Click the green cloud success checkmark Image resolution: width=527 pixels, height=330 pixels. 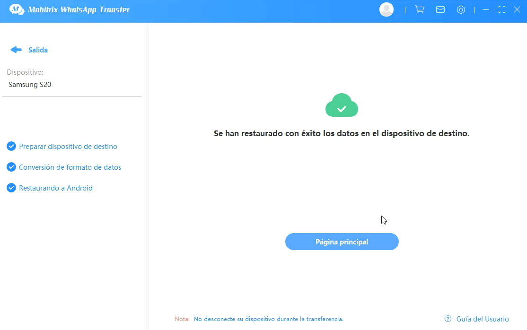point(342,105)
